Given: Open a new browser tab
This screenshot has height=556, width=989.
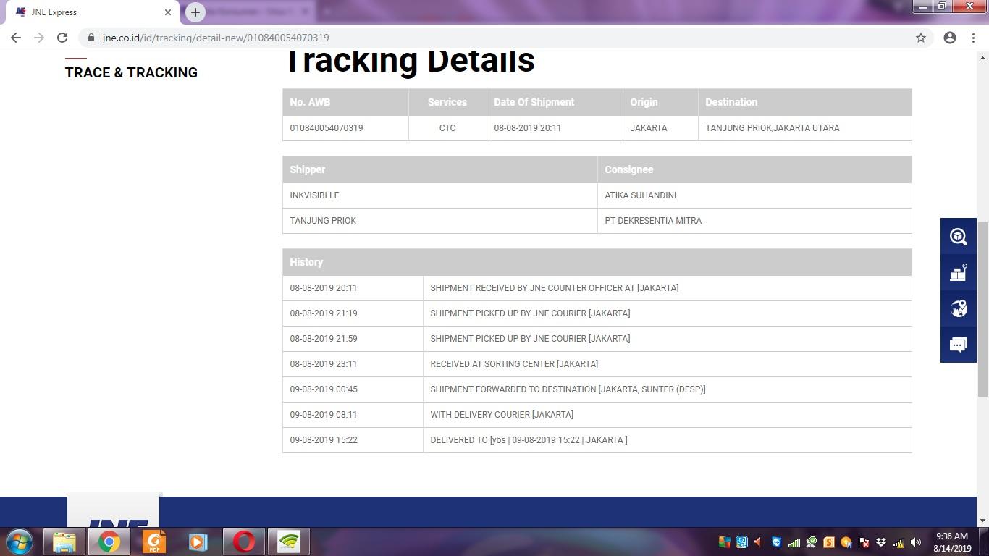Looking at the screenshot, I should click(195, 12).
